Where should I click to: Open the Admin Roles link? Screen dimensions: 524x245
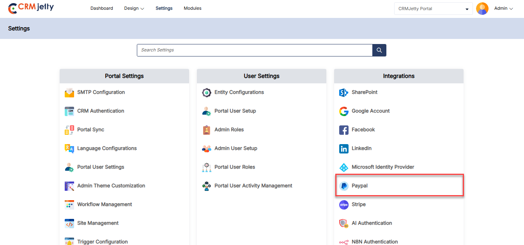pyautogui.click(x=229, y=130)
